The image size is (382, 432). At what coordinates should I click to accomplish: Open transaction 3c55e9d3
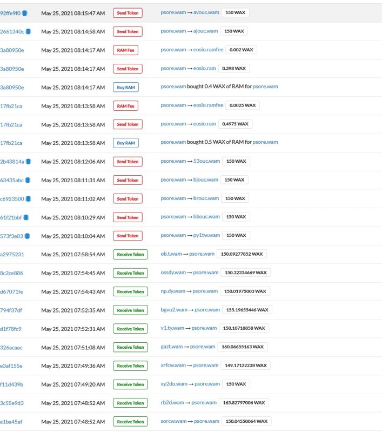coord(12,403)
